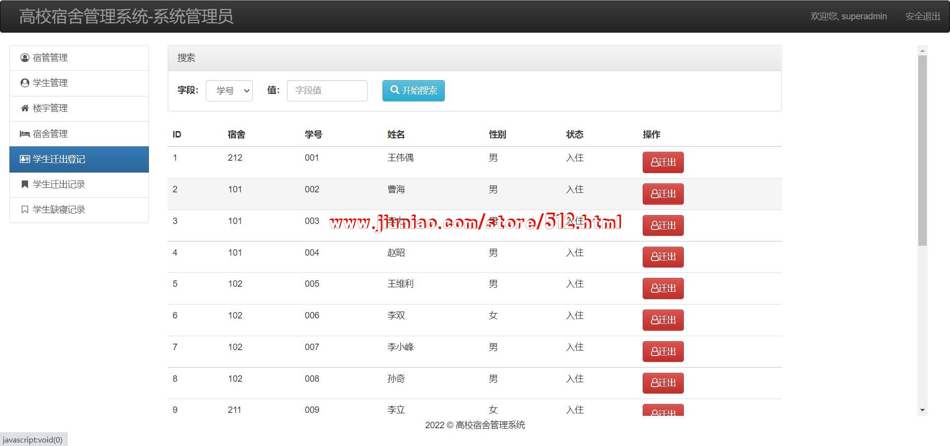Click the bookmark icon beside 学生迁出记录
950x446 pixels.
point(25,184)
